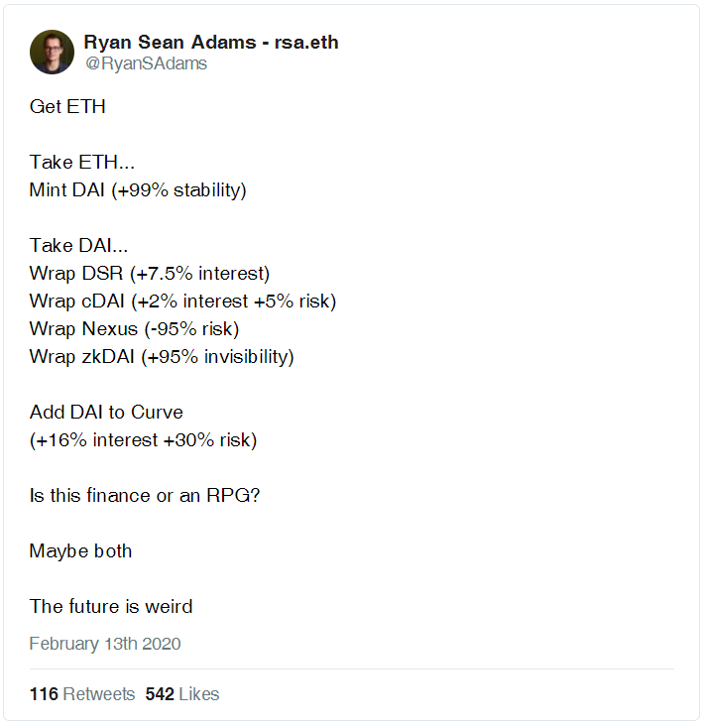Screen dimensions: 702x727
Task: Open the Ryan Sean Adams - rsa.eth display name
Action: click(211, 43)
